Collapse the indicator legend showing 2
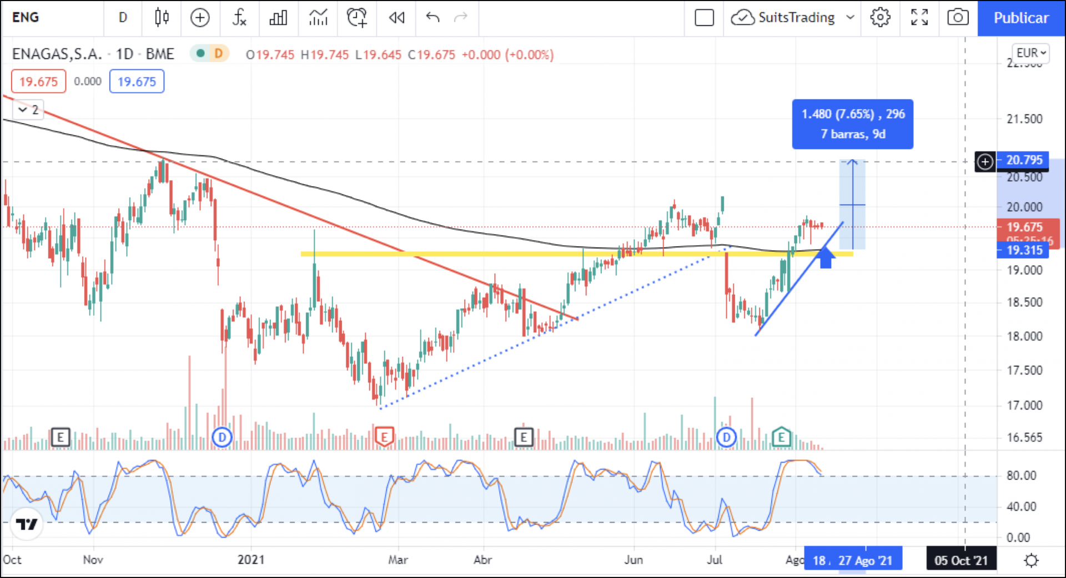 tap(23, 110)
